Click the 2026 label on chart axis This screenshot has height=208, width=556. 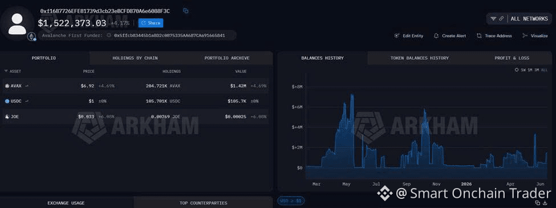[x=467, y=184]
